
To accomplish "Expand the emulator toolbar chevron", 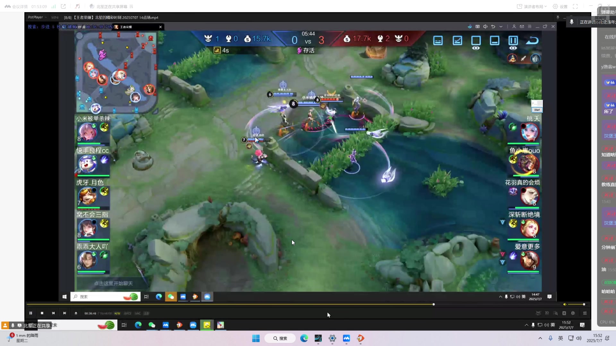I will [x=501, y=27].
